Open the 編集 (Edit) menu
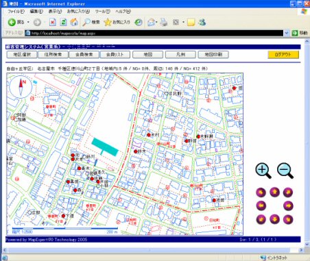310x261 pixels. click(36, 11)
